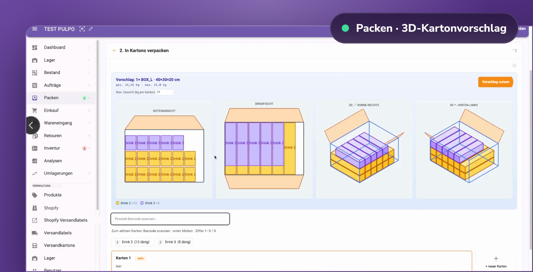Click the yellow Drink 2 legend swatch
The width and height of the screenshot is (533, 272).
coord(118,203)
